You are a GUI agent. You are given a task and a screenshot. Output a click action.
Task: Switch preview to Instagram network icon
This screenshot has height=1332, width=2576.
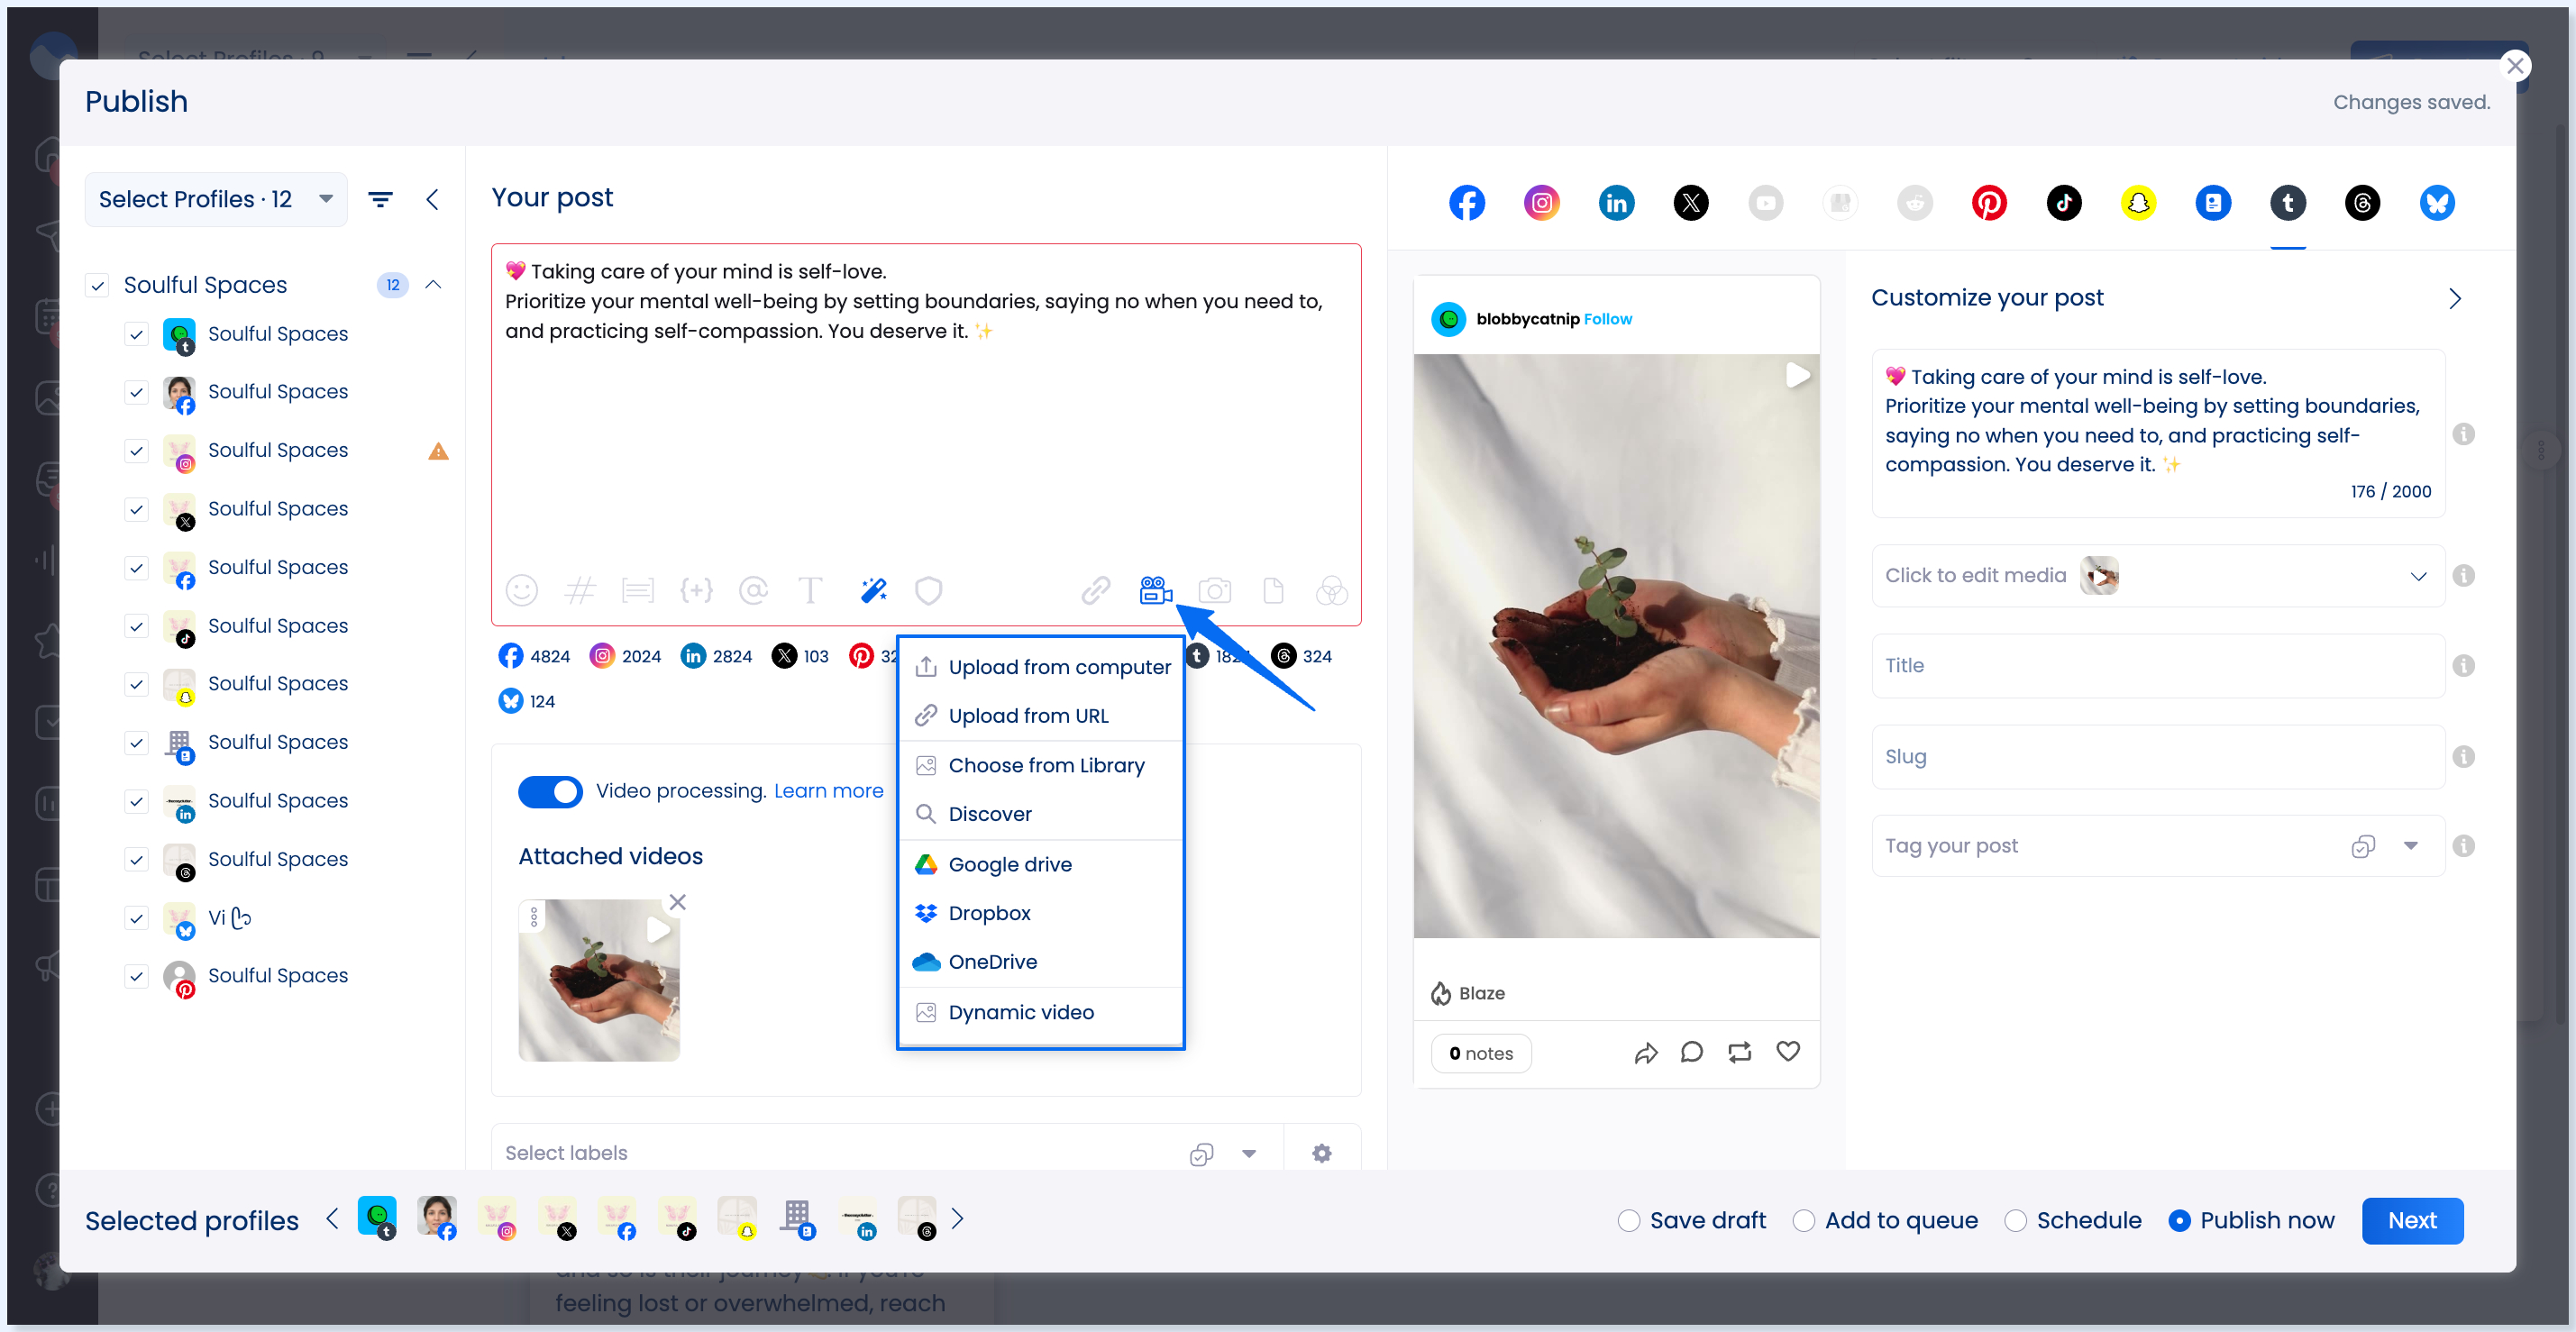point(1542,203)
